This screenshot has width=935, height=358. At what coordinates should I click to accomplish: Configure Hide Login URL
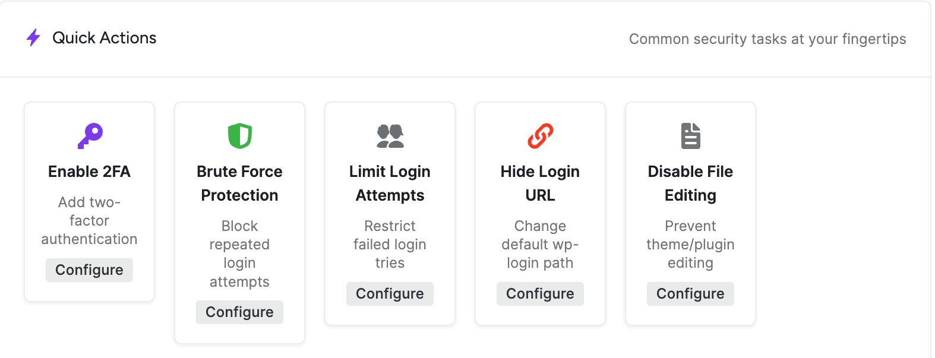[540, 294]
